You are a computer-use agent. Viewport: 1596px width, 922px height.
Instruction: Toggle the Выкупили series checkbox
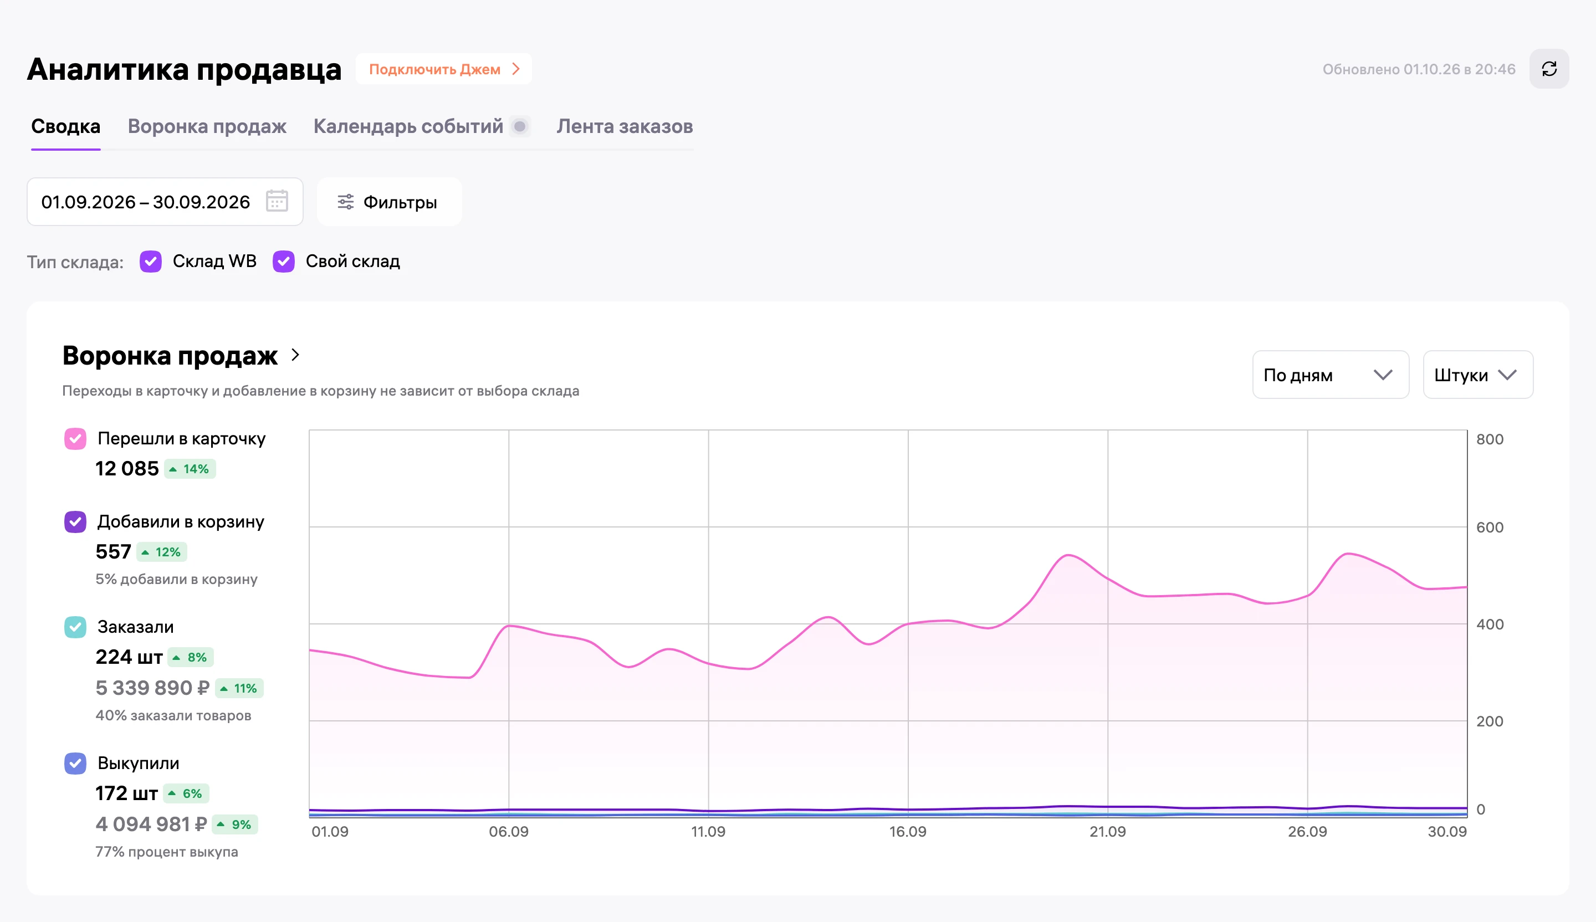pyautogui.click(x=75, y=763)
